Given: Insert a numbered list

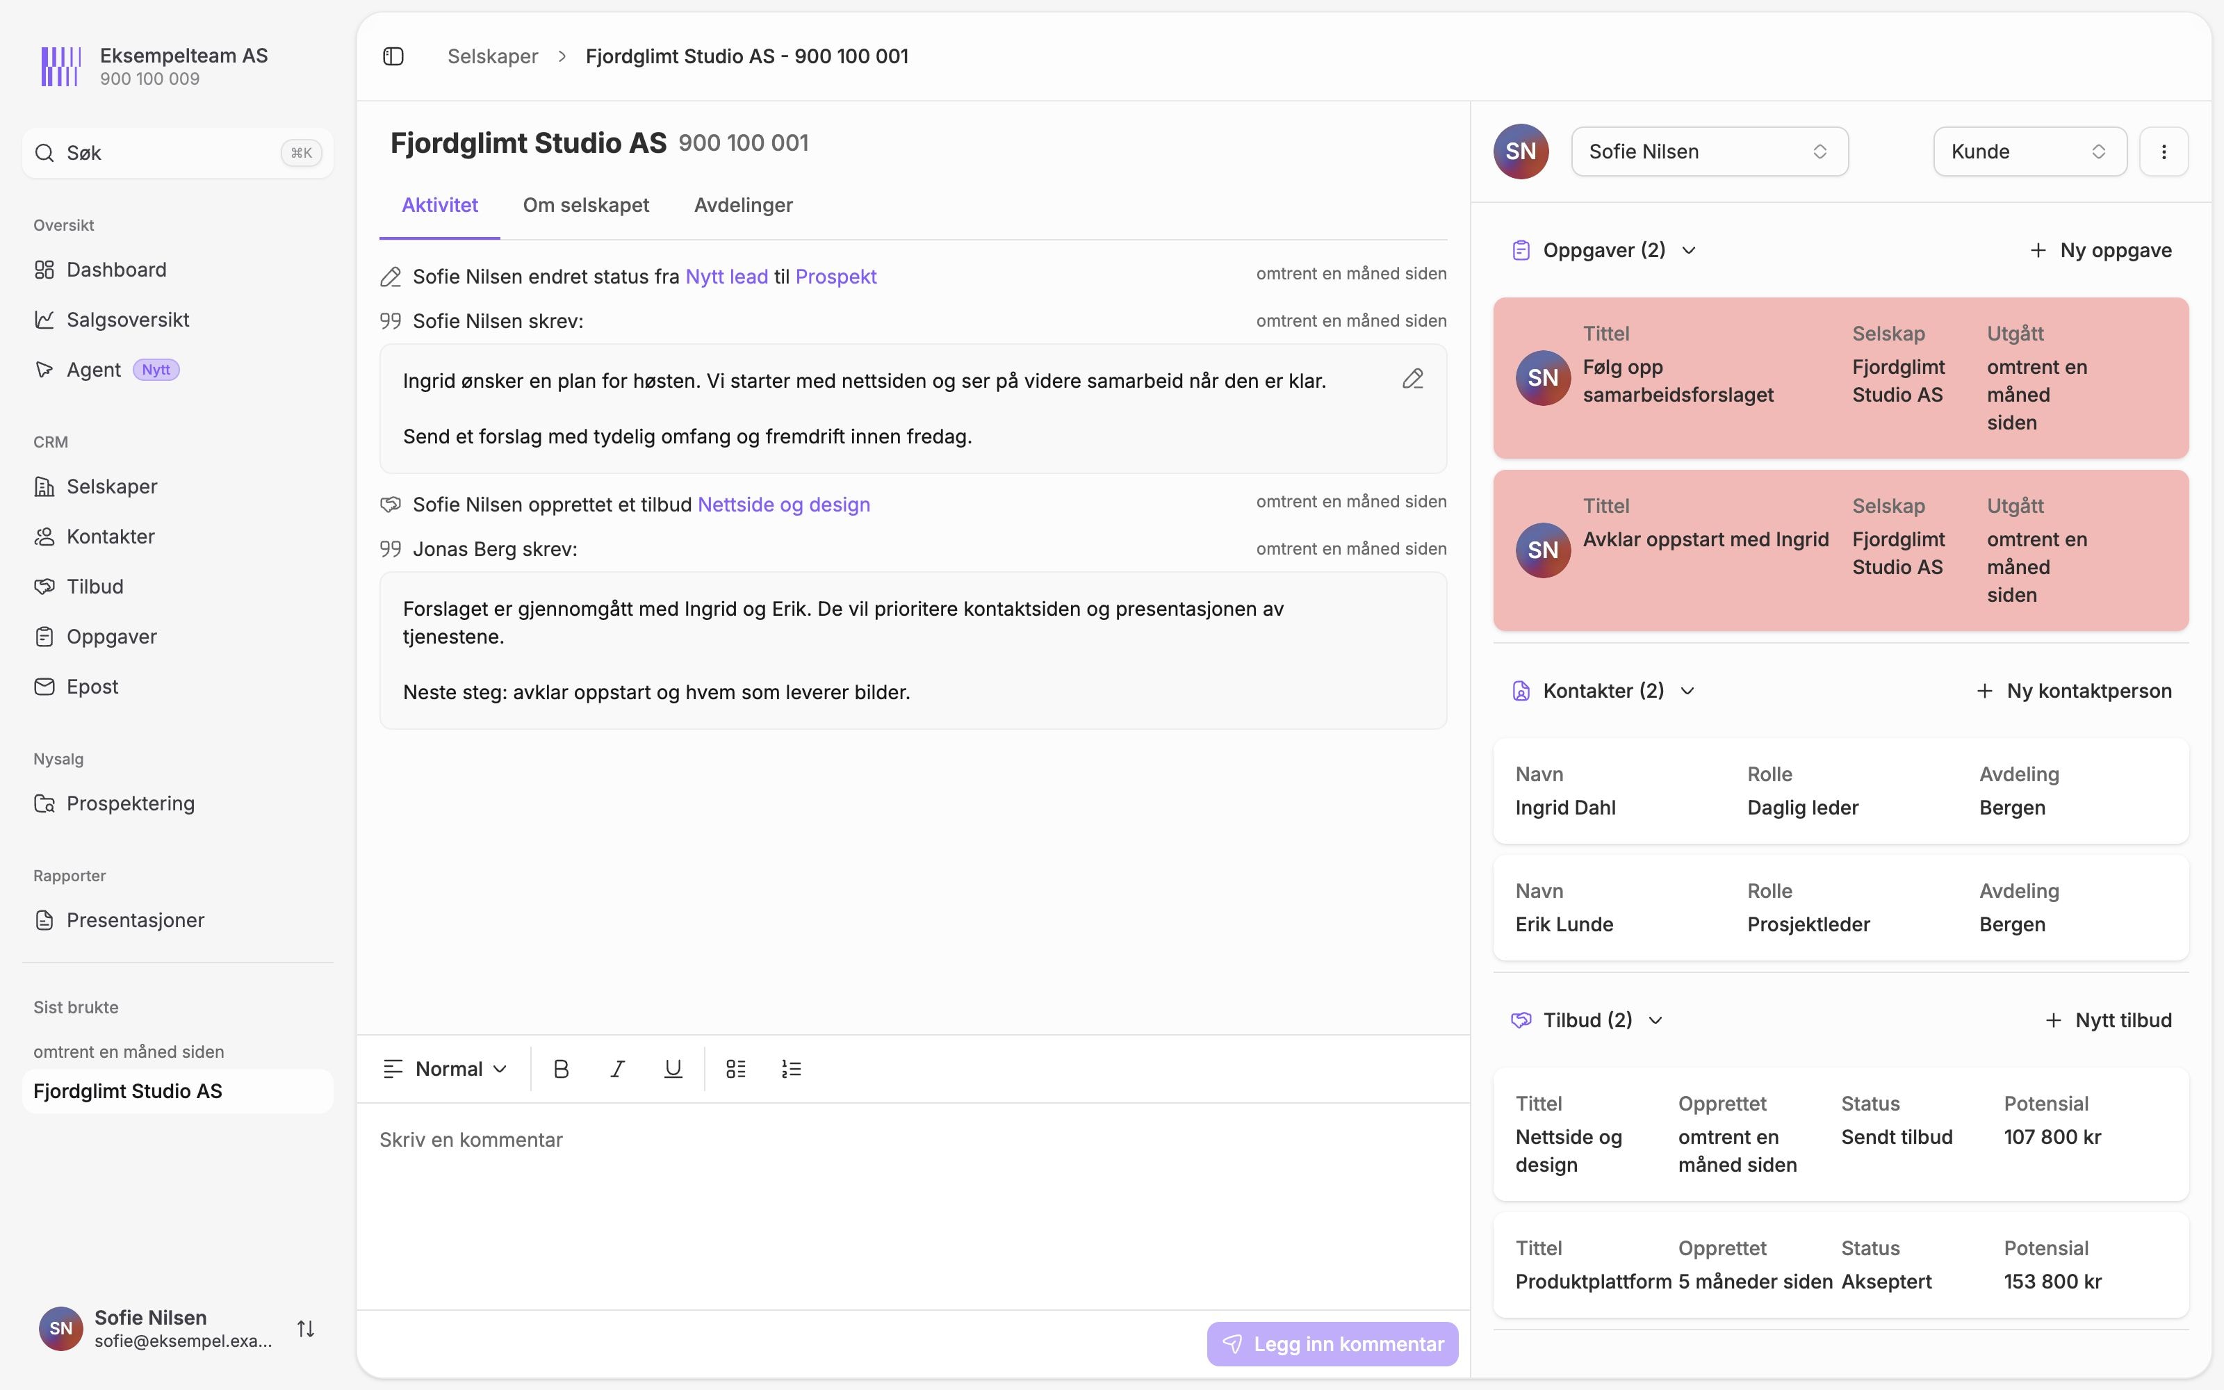Looking at the screenshot, I should pos(792,1068).
